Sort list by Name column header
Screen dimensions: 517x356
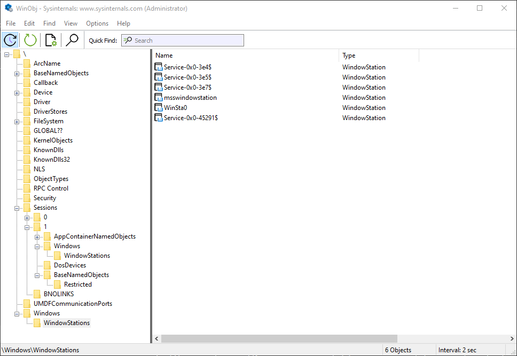[x=246, y=56]
